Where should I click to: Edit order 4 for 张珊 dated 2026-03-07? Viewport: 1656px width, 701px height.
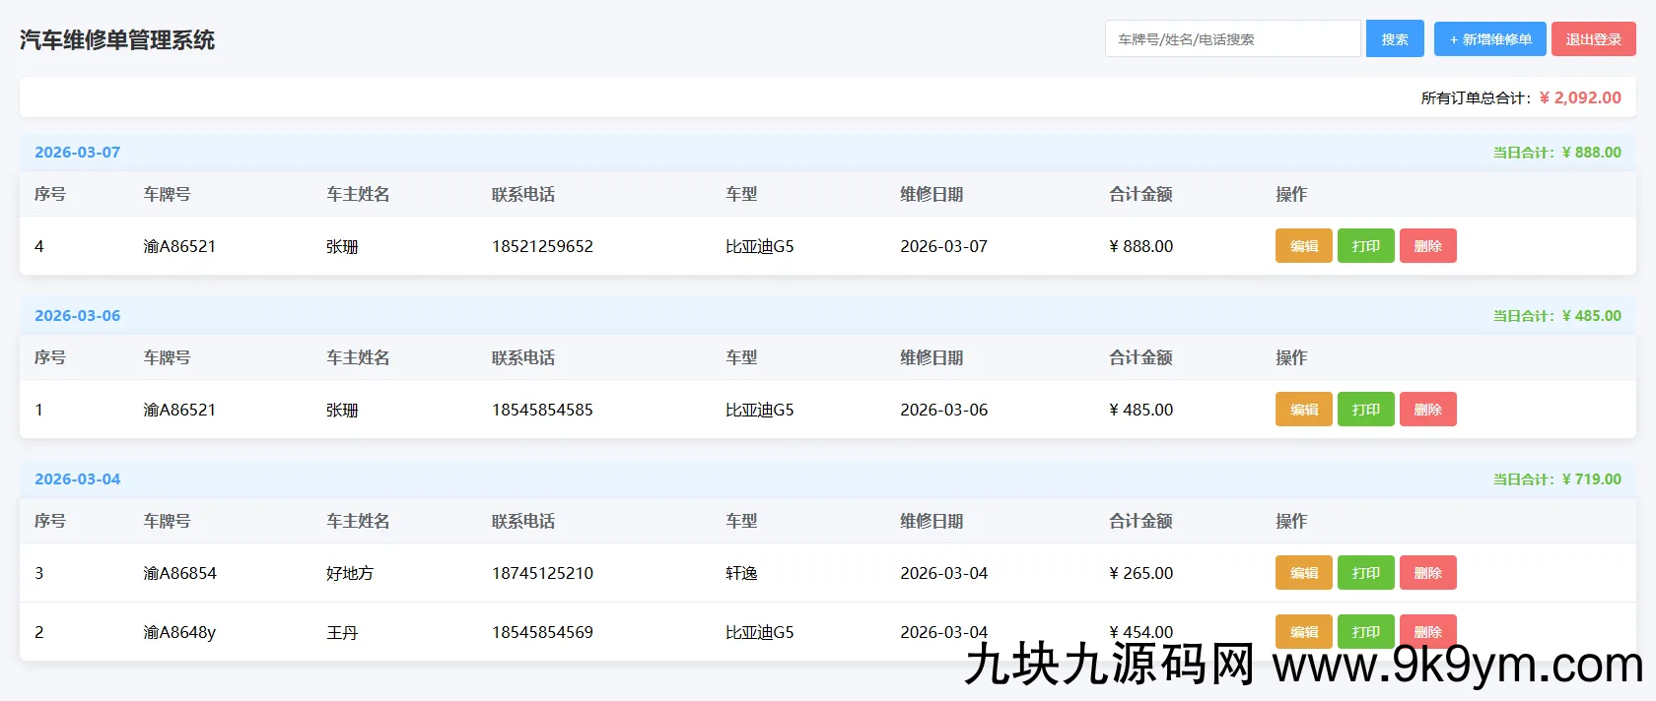click(1303, 246)
